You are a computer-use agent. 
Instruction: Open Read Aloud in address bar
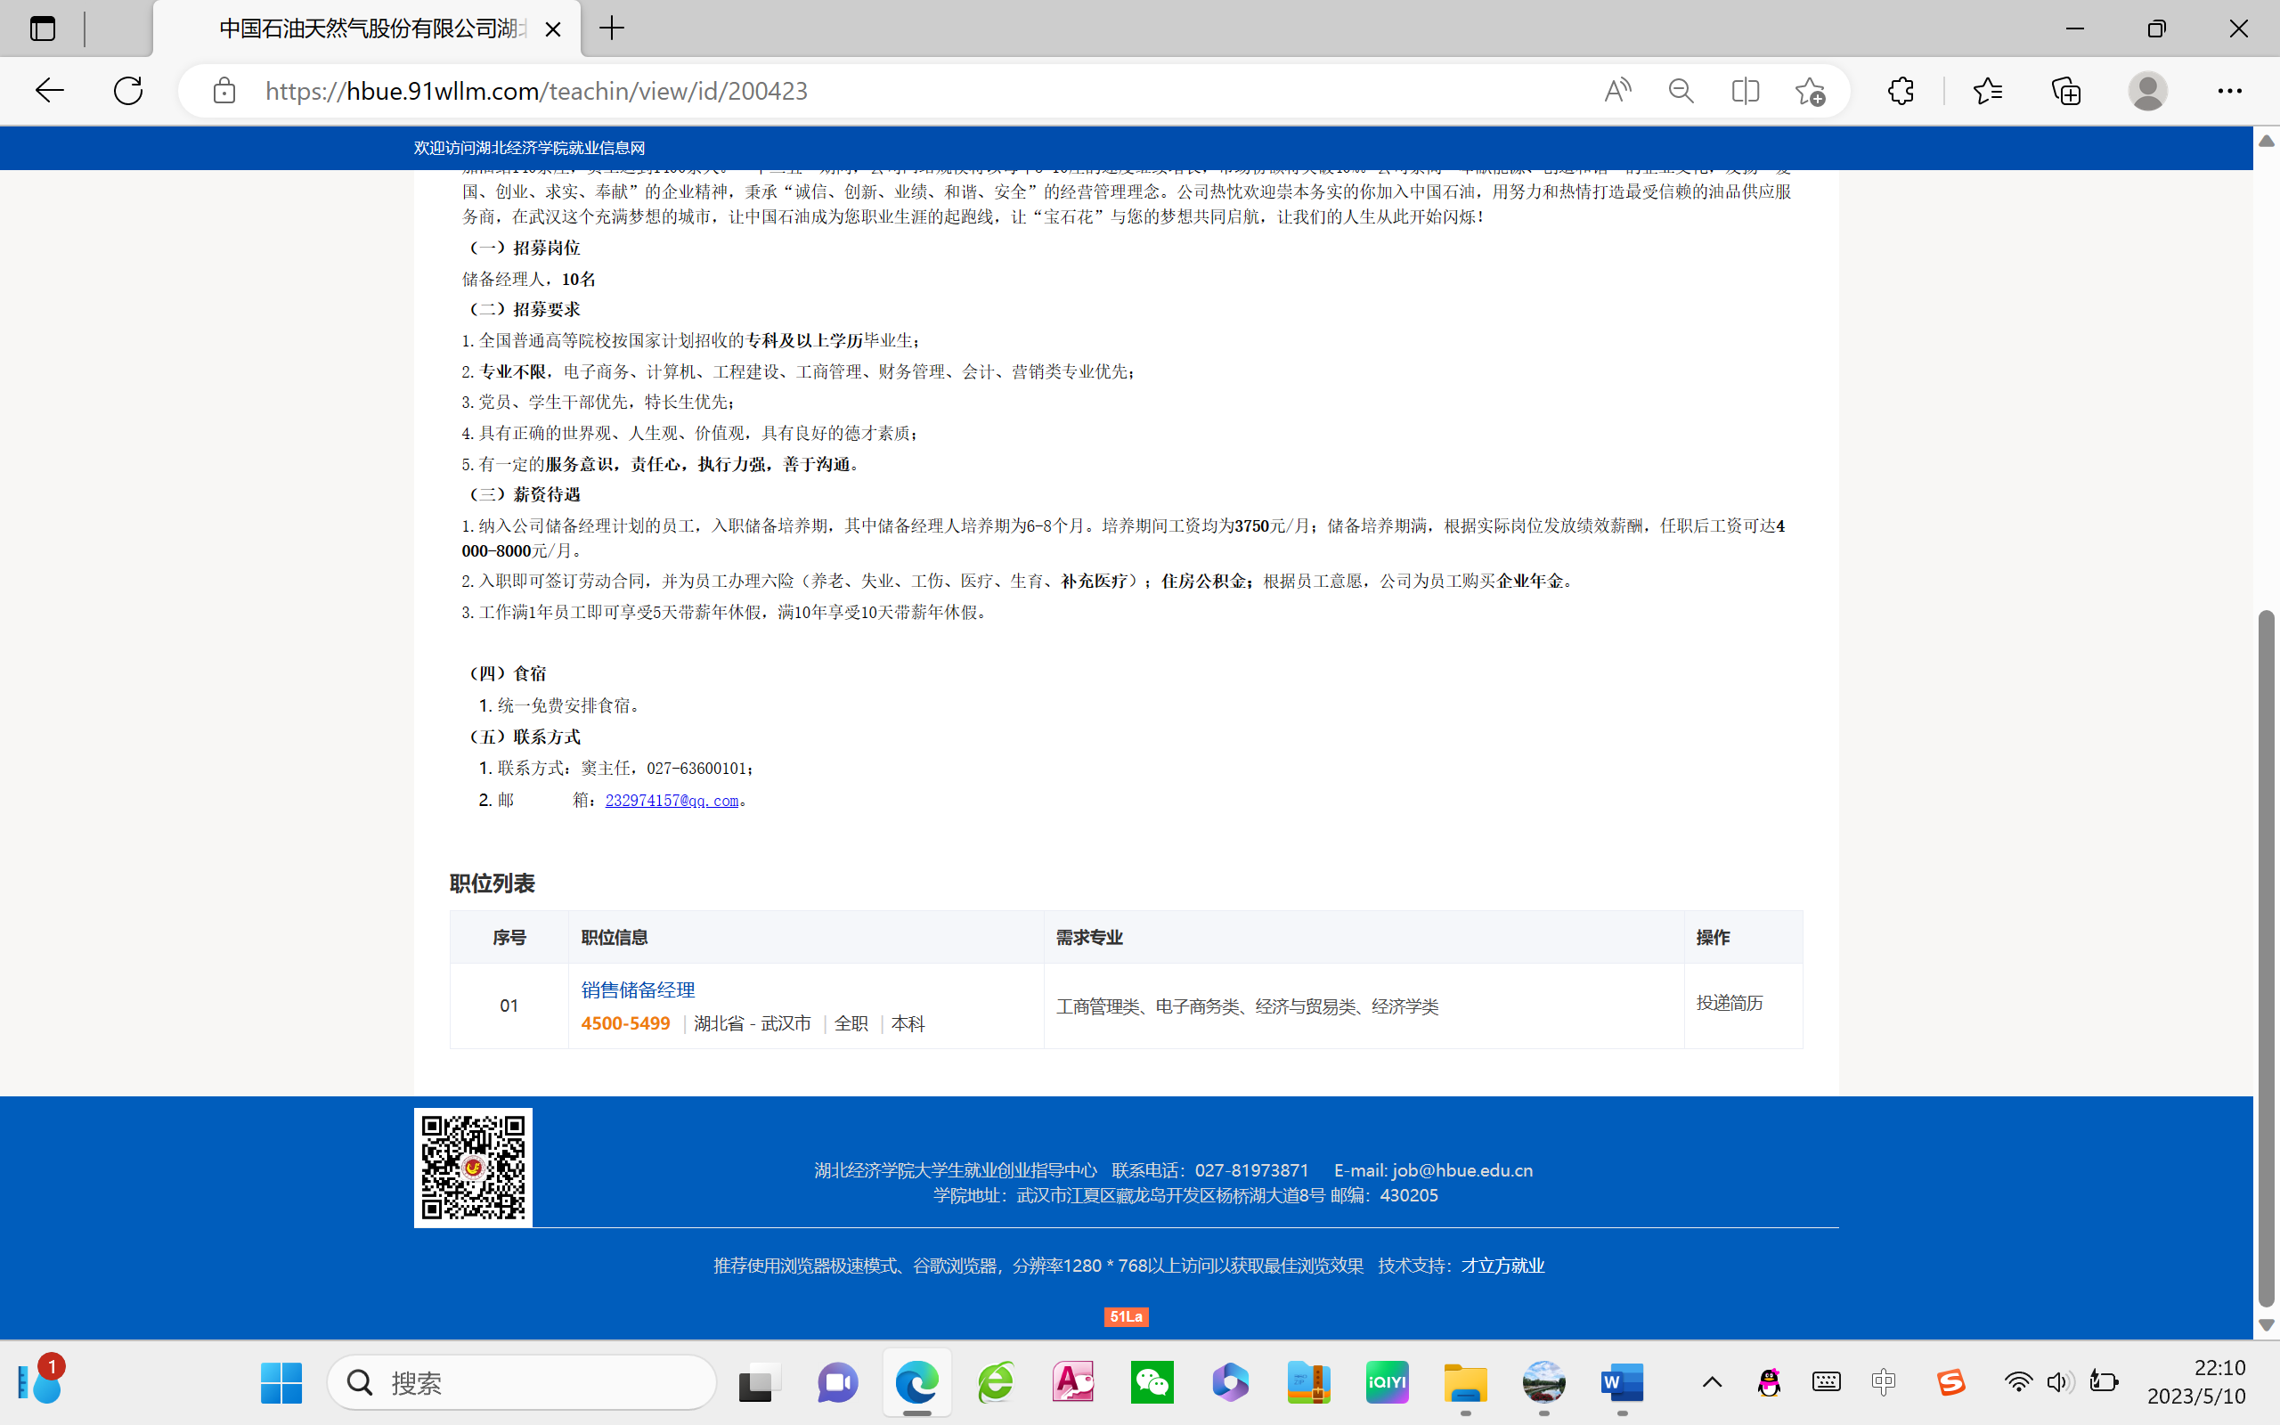tap(1616, 91)
